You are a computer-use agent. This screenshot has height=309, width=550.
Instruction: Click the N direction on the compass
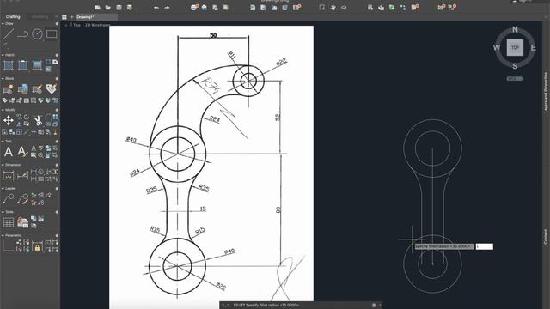pyautogui.click(x=515, y=29)
